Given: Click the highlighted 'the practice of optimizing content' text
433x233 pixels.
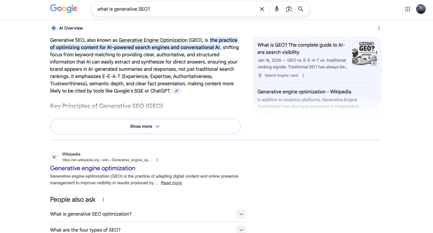Looking at the screenshot, I should coord(144,44).
